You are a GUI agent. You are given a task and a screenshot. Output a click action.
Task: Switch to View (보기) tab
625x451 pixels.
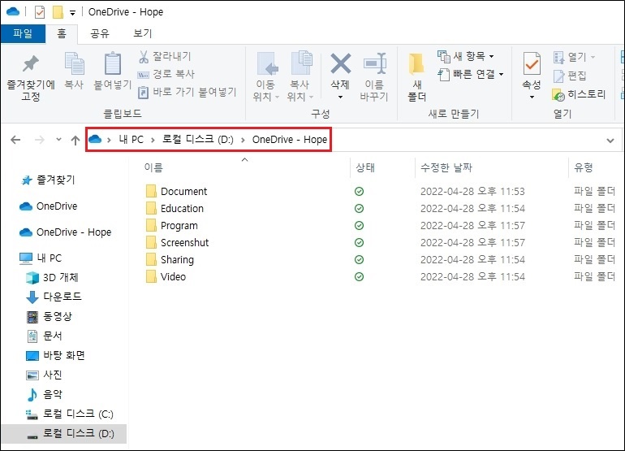(142, 33)
